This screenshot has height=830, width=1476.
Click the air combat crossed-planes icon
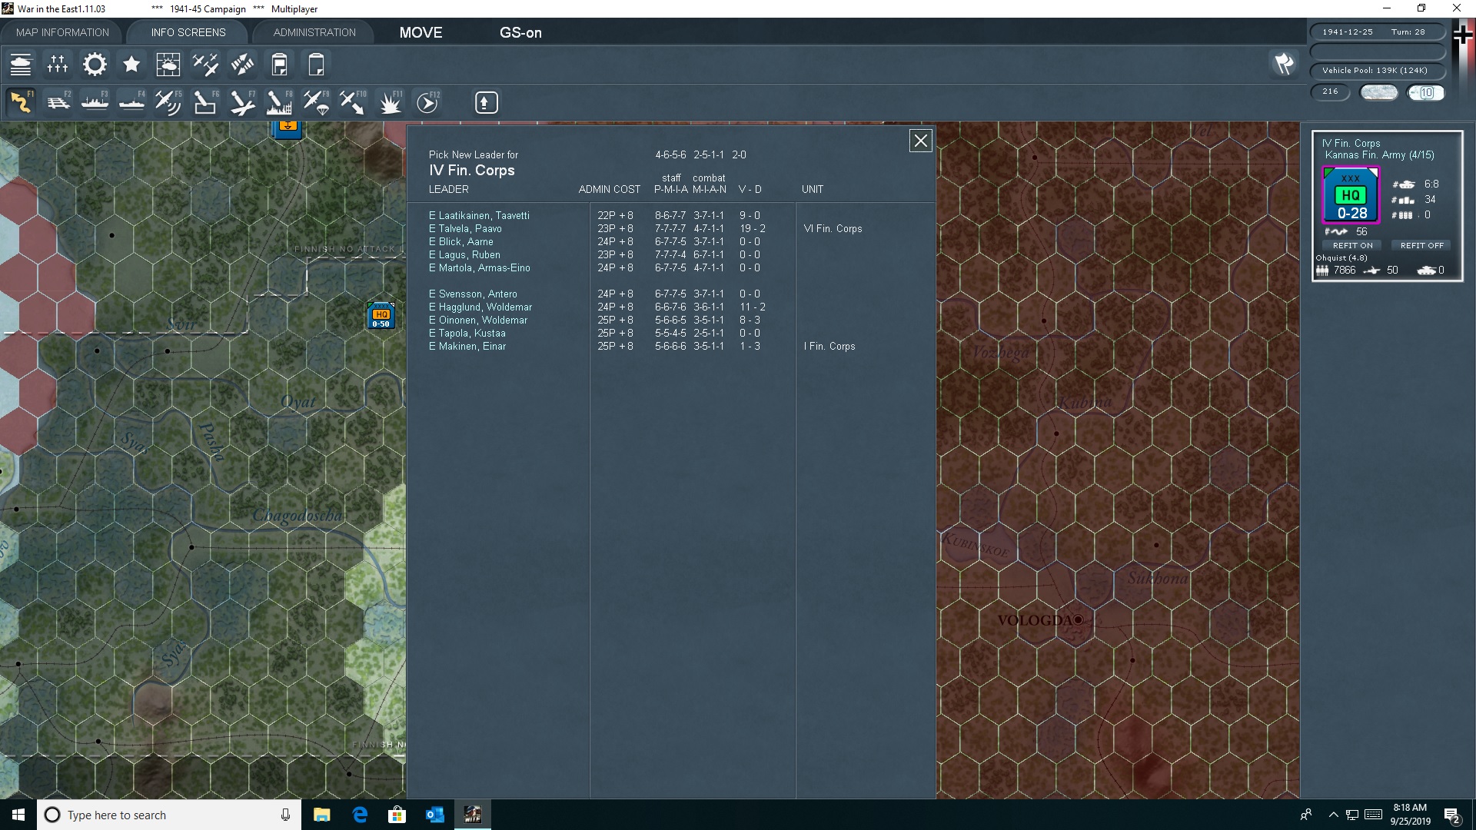(x=205, y=65)
